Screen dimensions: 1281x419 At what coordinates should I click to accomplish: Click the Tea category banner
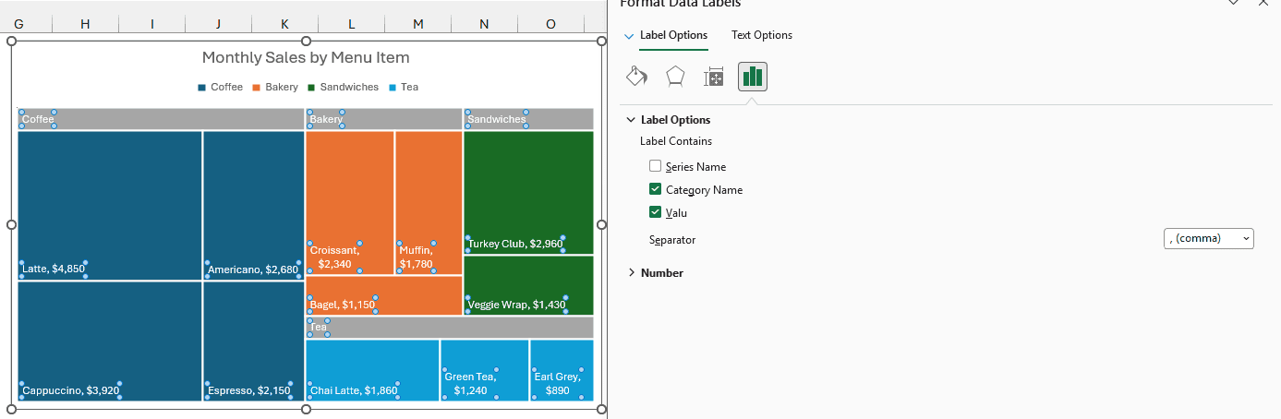(450, 328)
